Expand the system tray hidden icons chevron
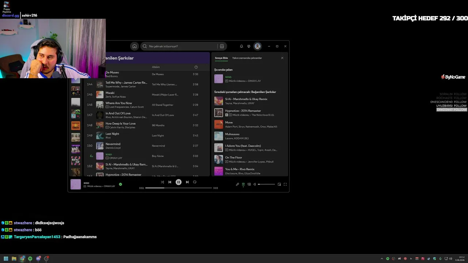This screenshot has width=468, height=263. (x=382, y=259)
